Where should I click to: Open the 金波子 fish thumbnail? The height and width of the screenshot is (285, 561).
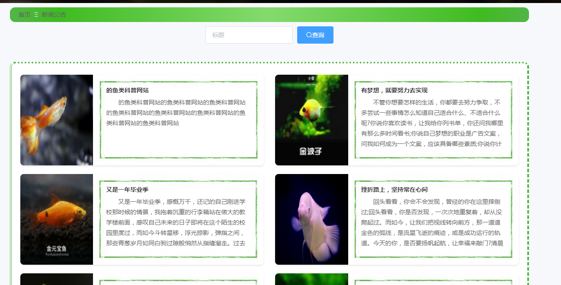[311, 120]
